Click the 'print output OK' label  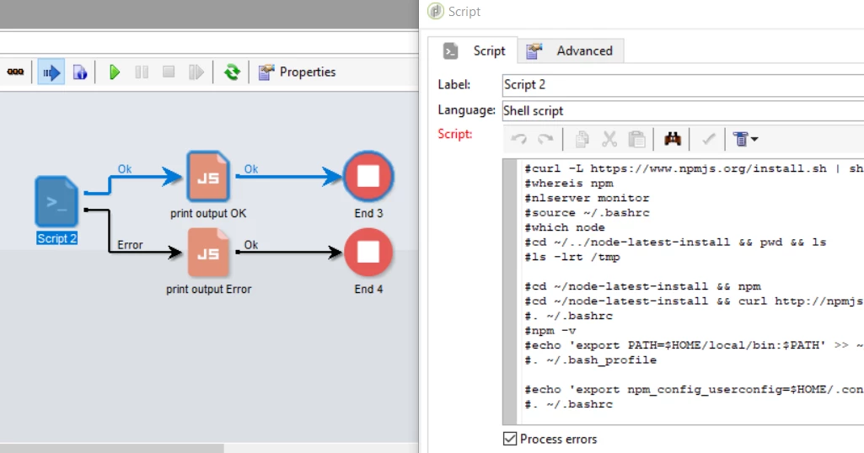click(208, 214)
